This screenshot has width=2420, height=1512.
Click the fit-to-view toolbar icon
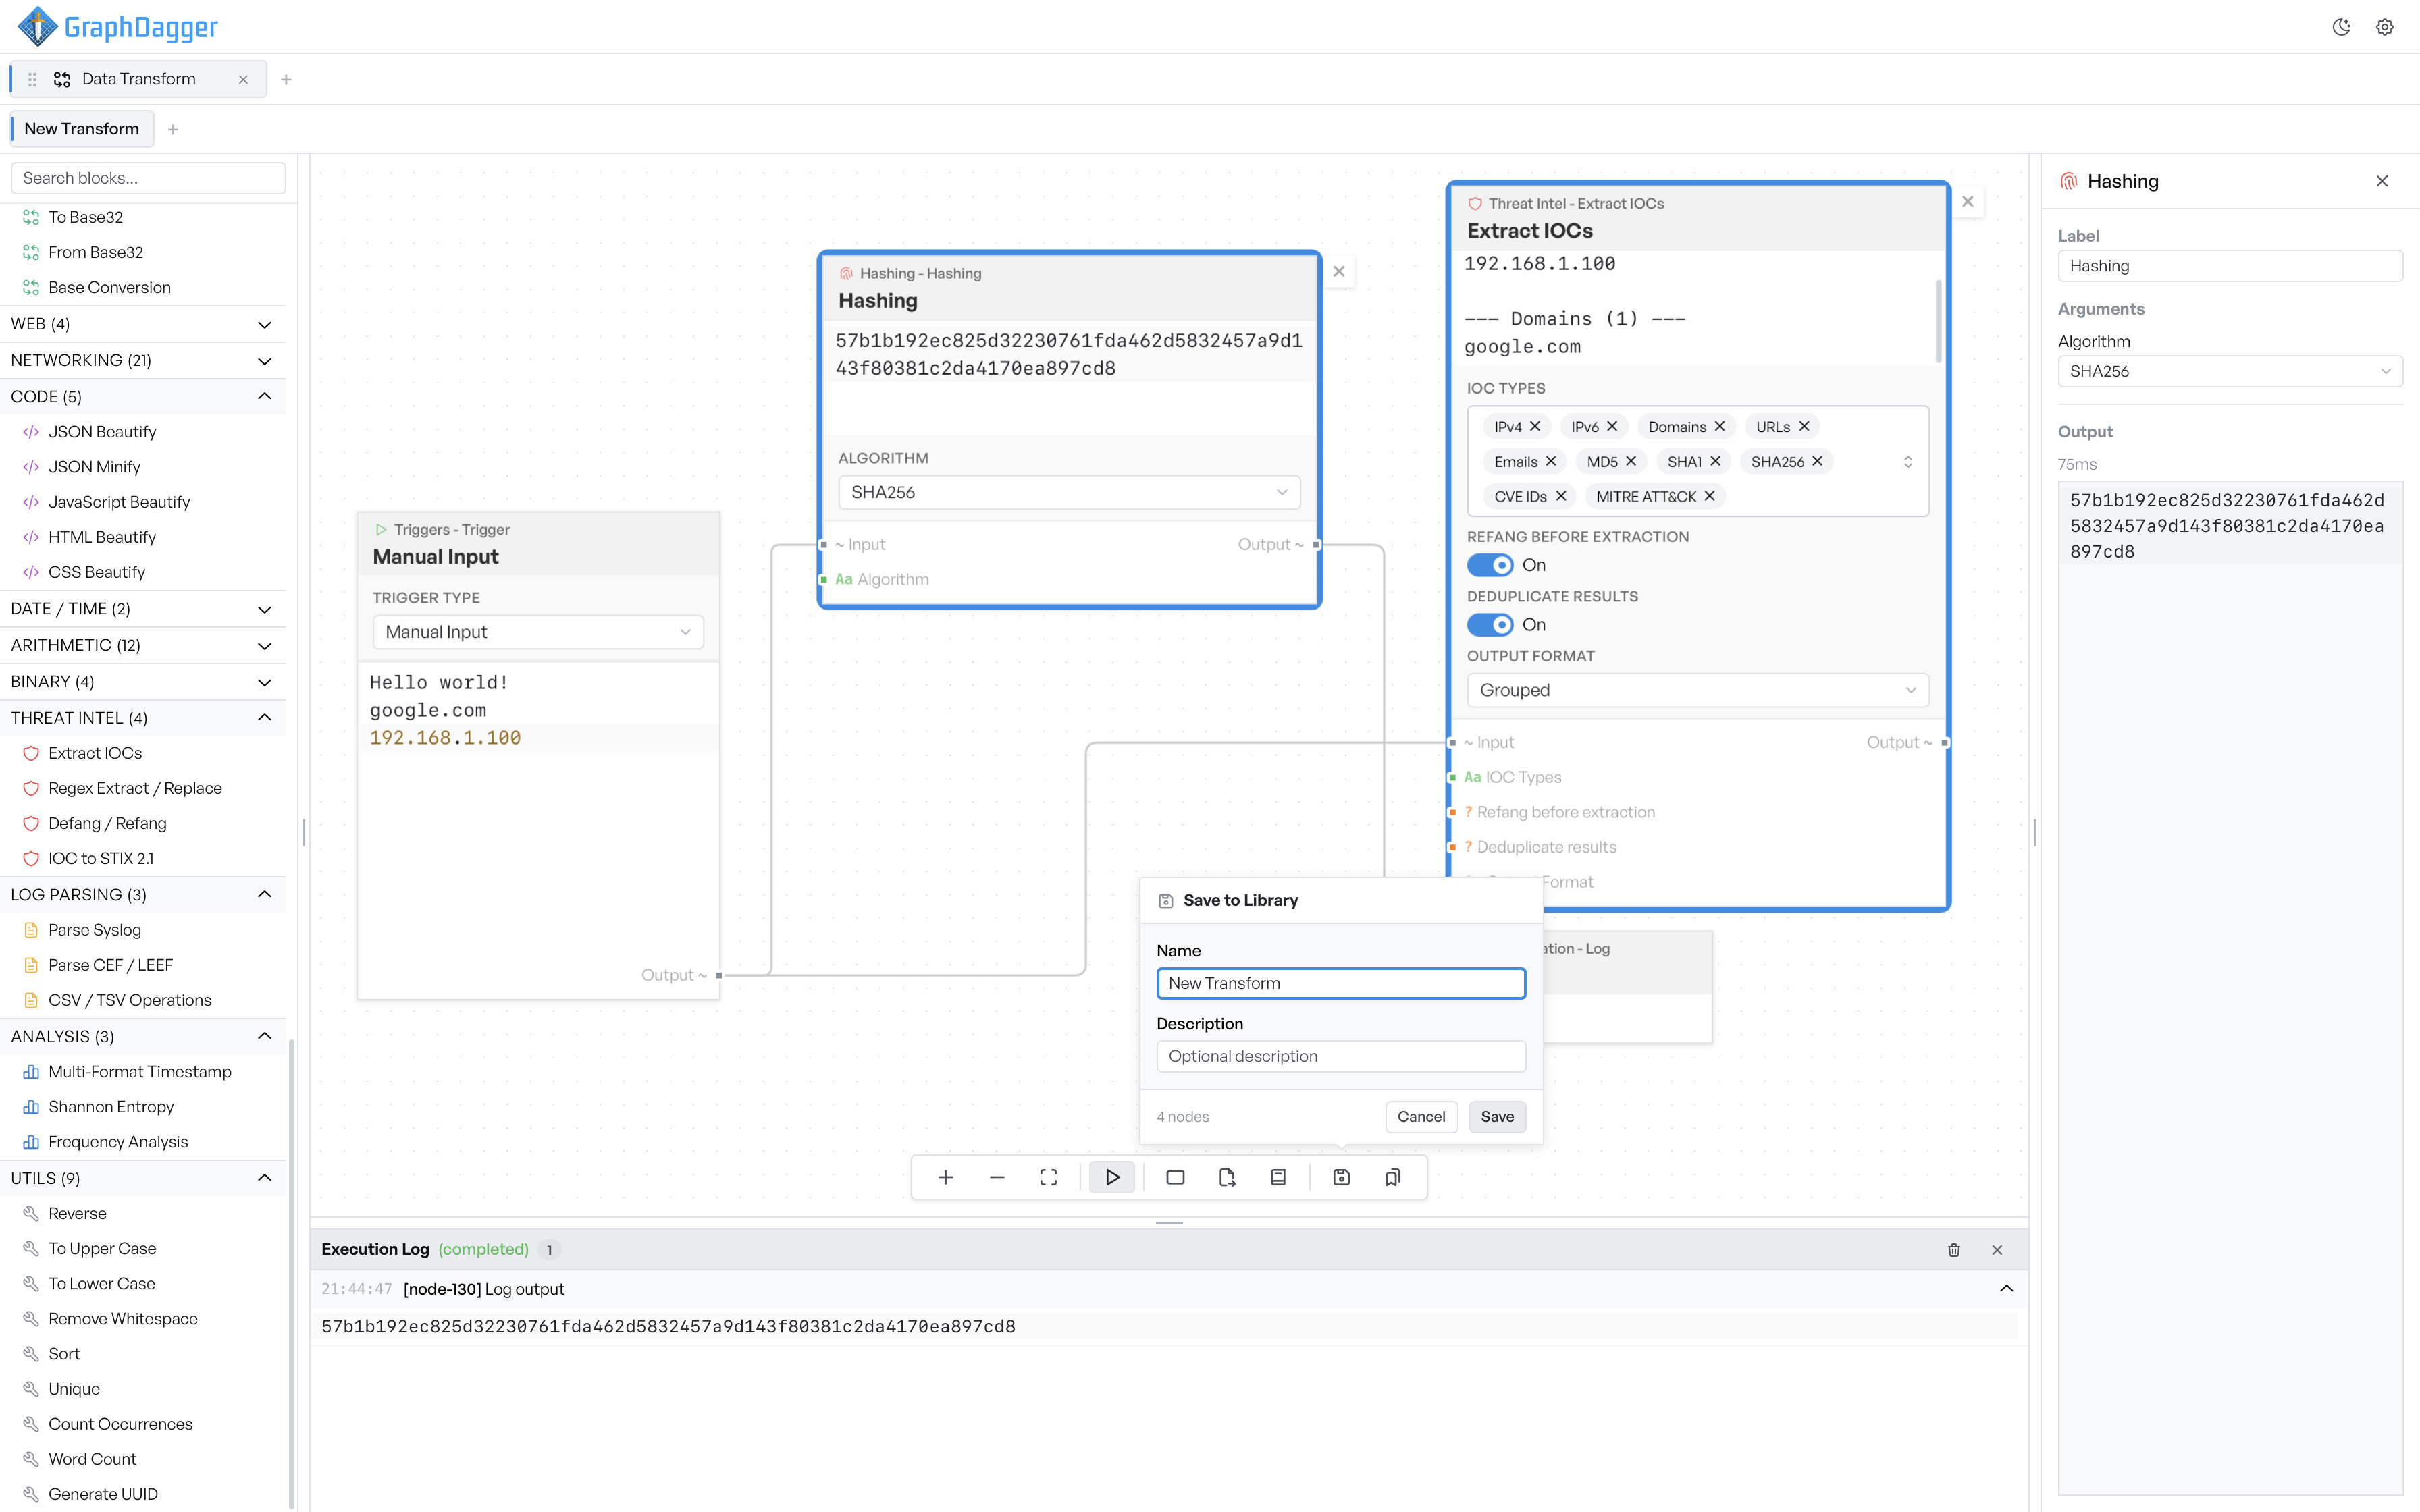[x=1048, y=1177]
